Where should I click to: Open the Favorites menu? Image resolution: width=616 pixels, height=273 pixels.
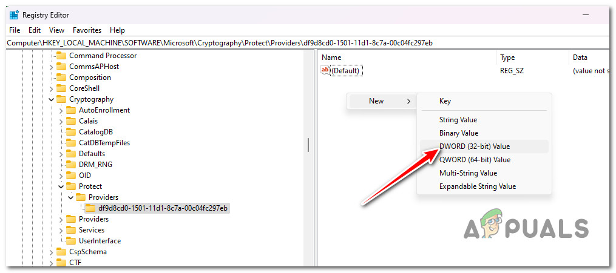87,30
